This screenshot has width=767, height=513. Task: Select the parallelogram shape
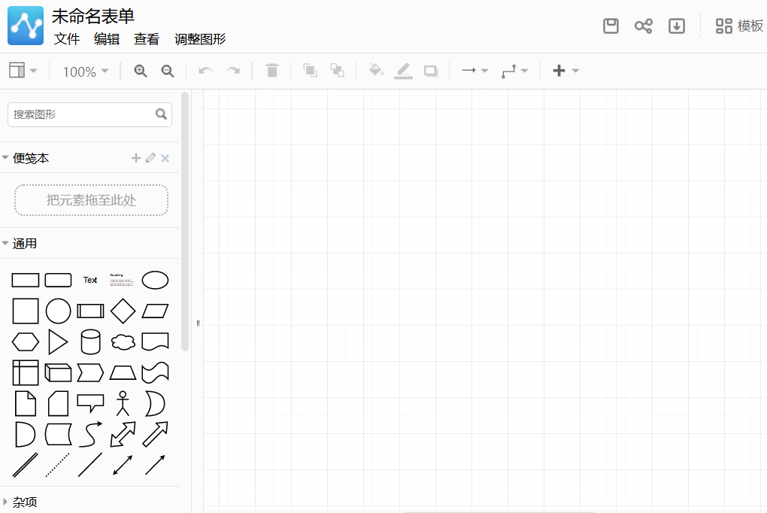pos(155,311)
